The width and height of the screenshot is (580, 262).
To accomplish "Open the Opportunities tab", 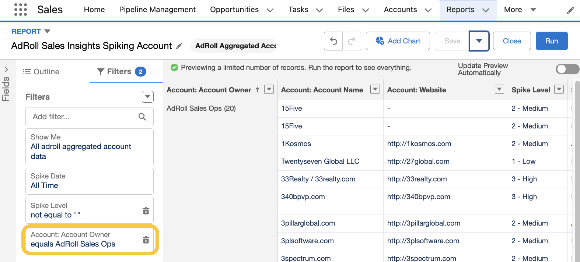I will [x=234, y=10].
